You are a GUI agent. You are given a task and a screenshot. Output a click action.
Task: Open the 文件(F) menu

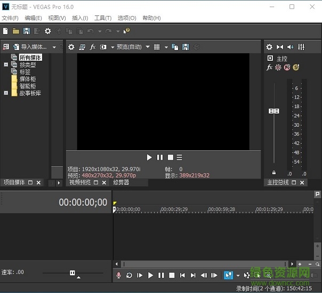tap(10, 18)
